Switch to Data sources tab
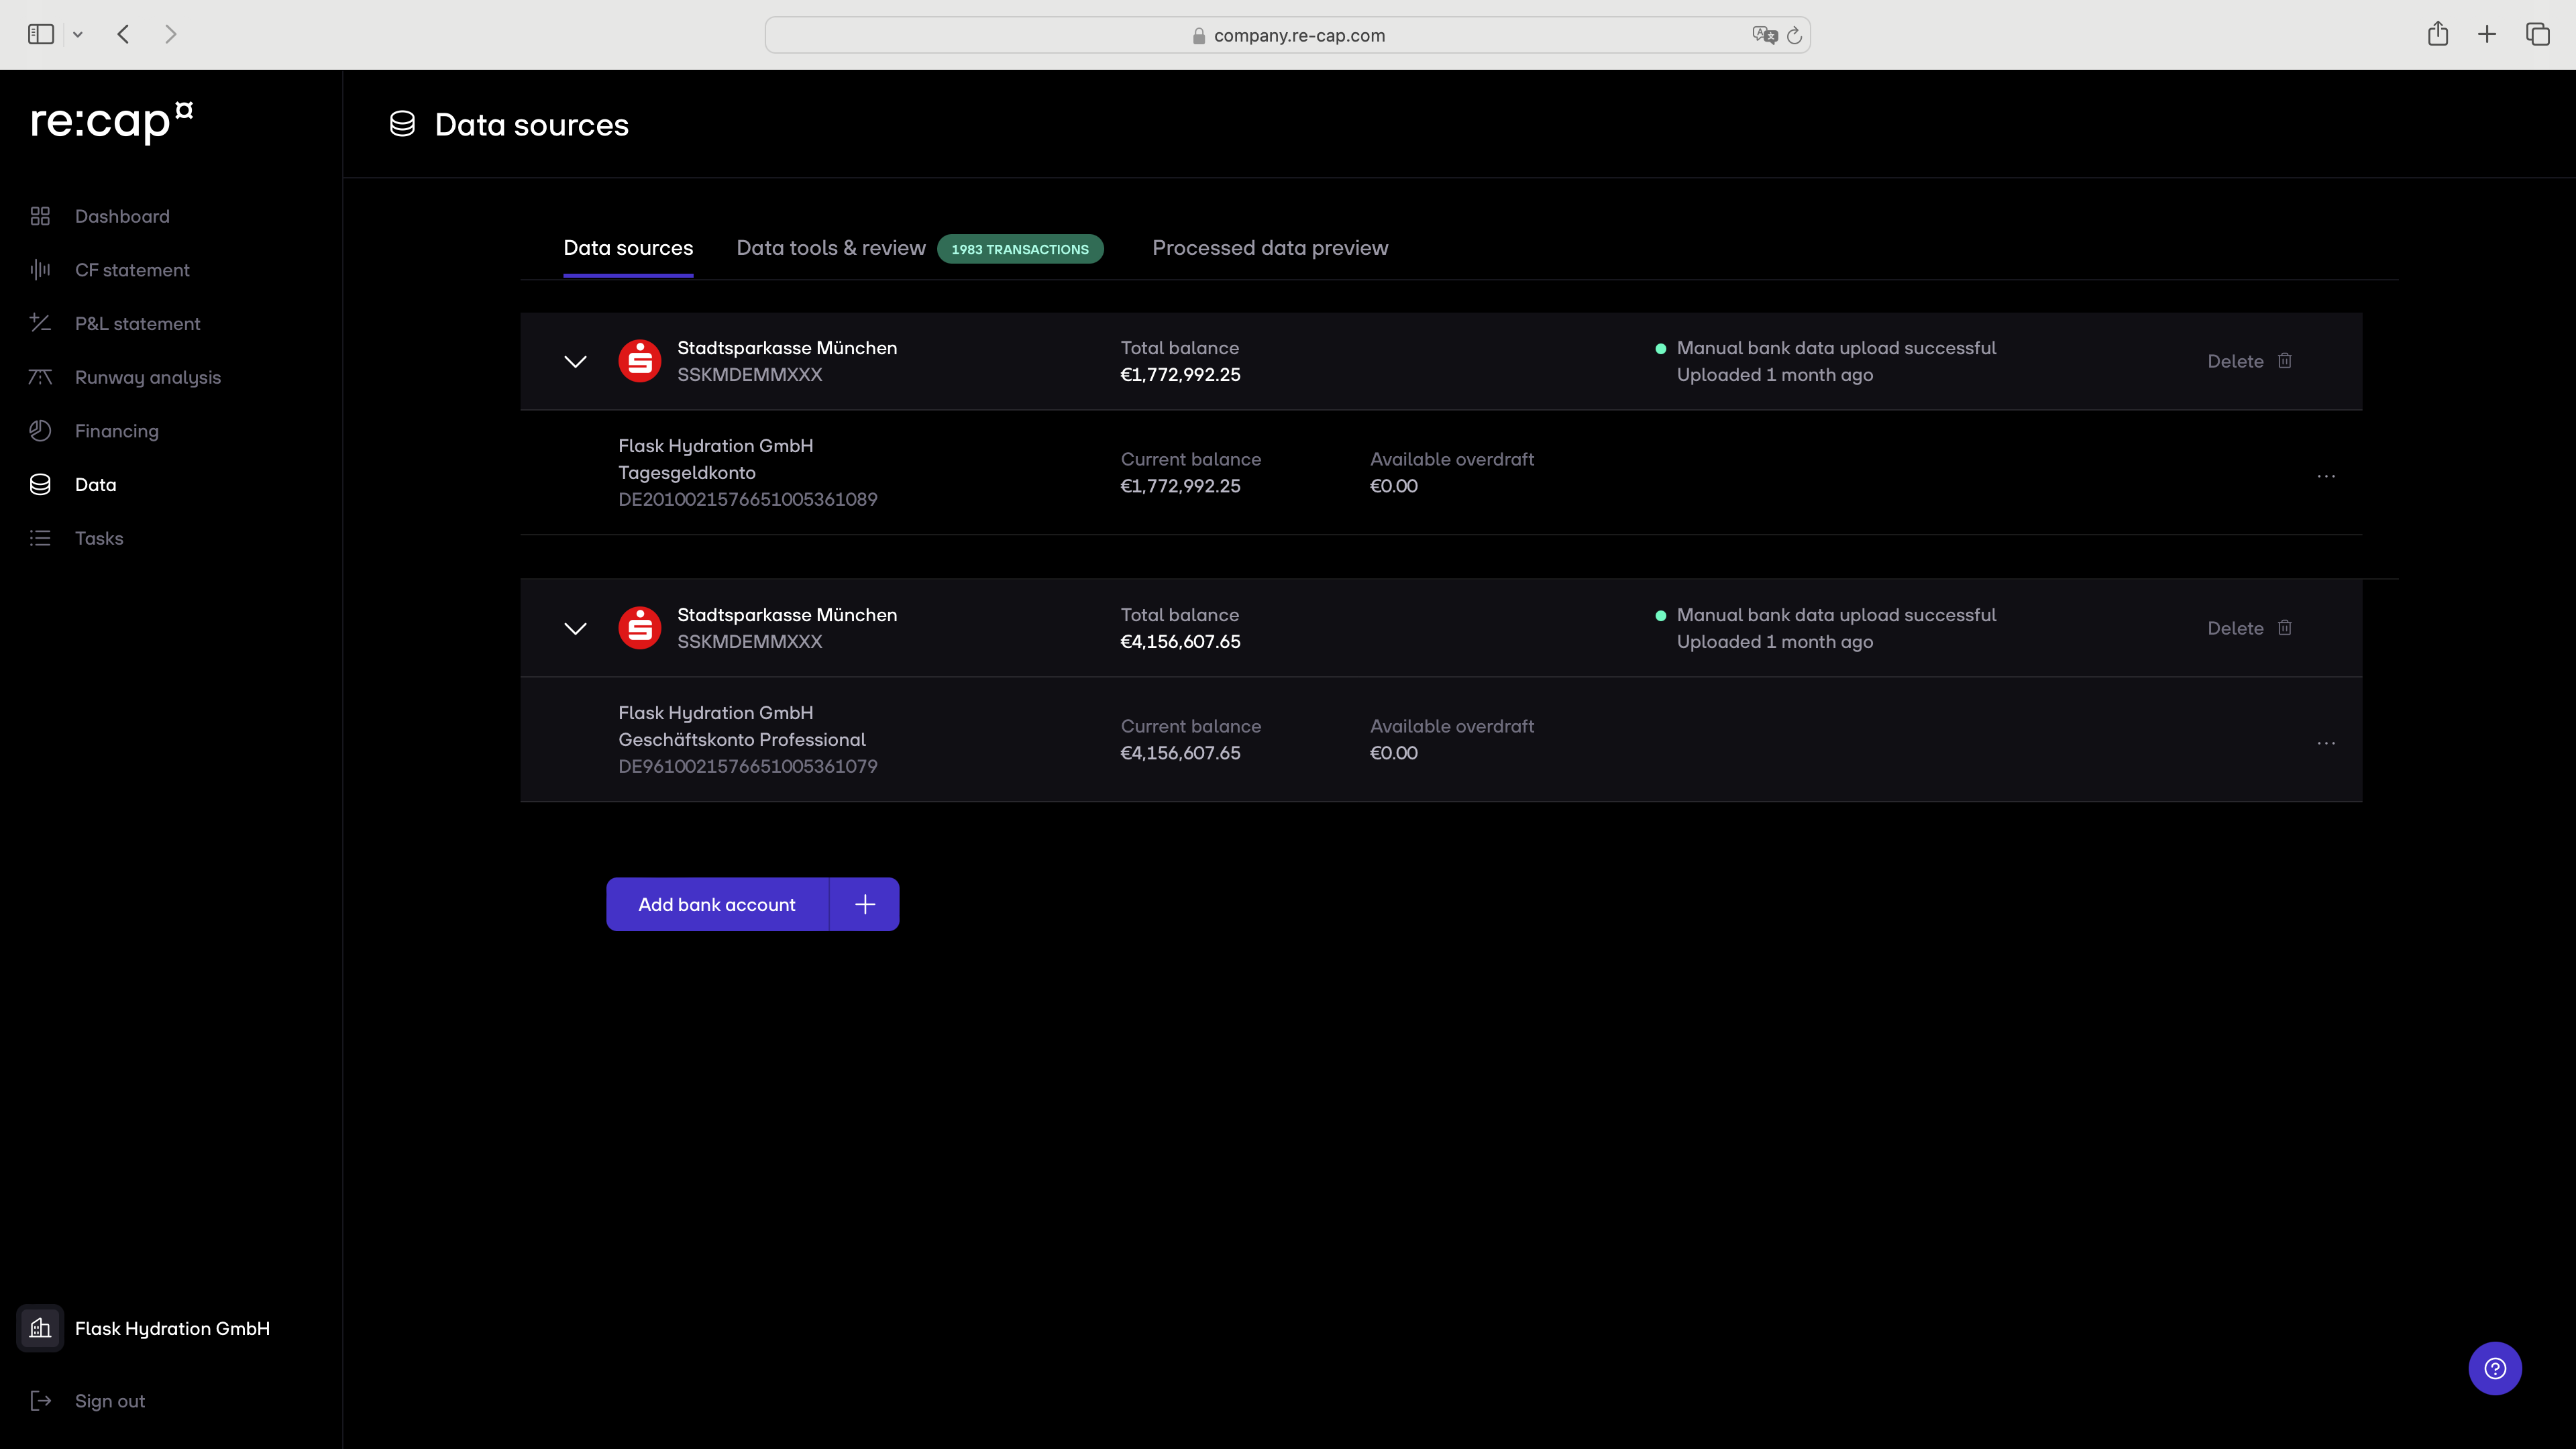 [x=628, y=248]
